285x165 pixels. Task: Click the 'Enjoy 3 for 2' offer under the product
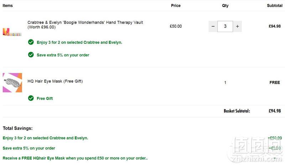(79, 42)
